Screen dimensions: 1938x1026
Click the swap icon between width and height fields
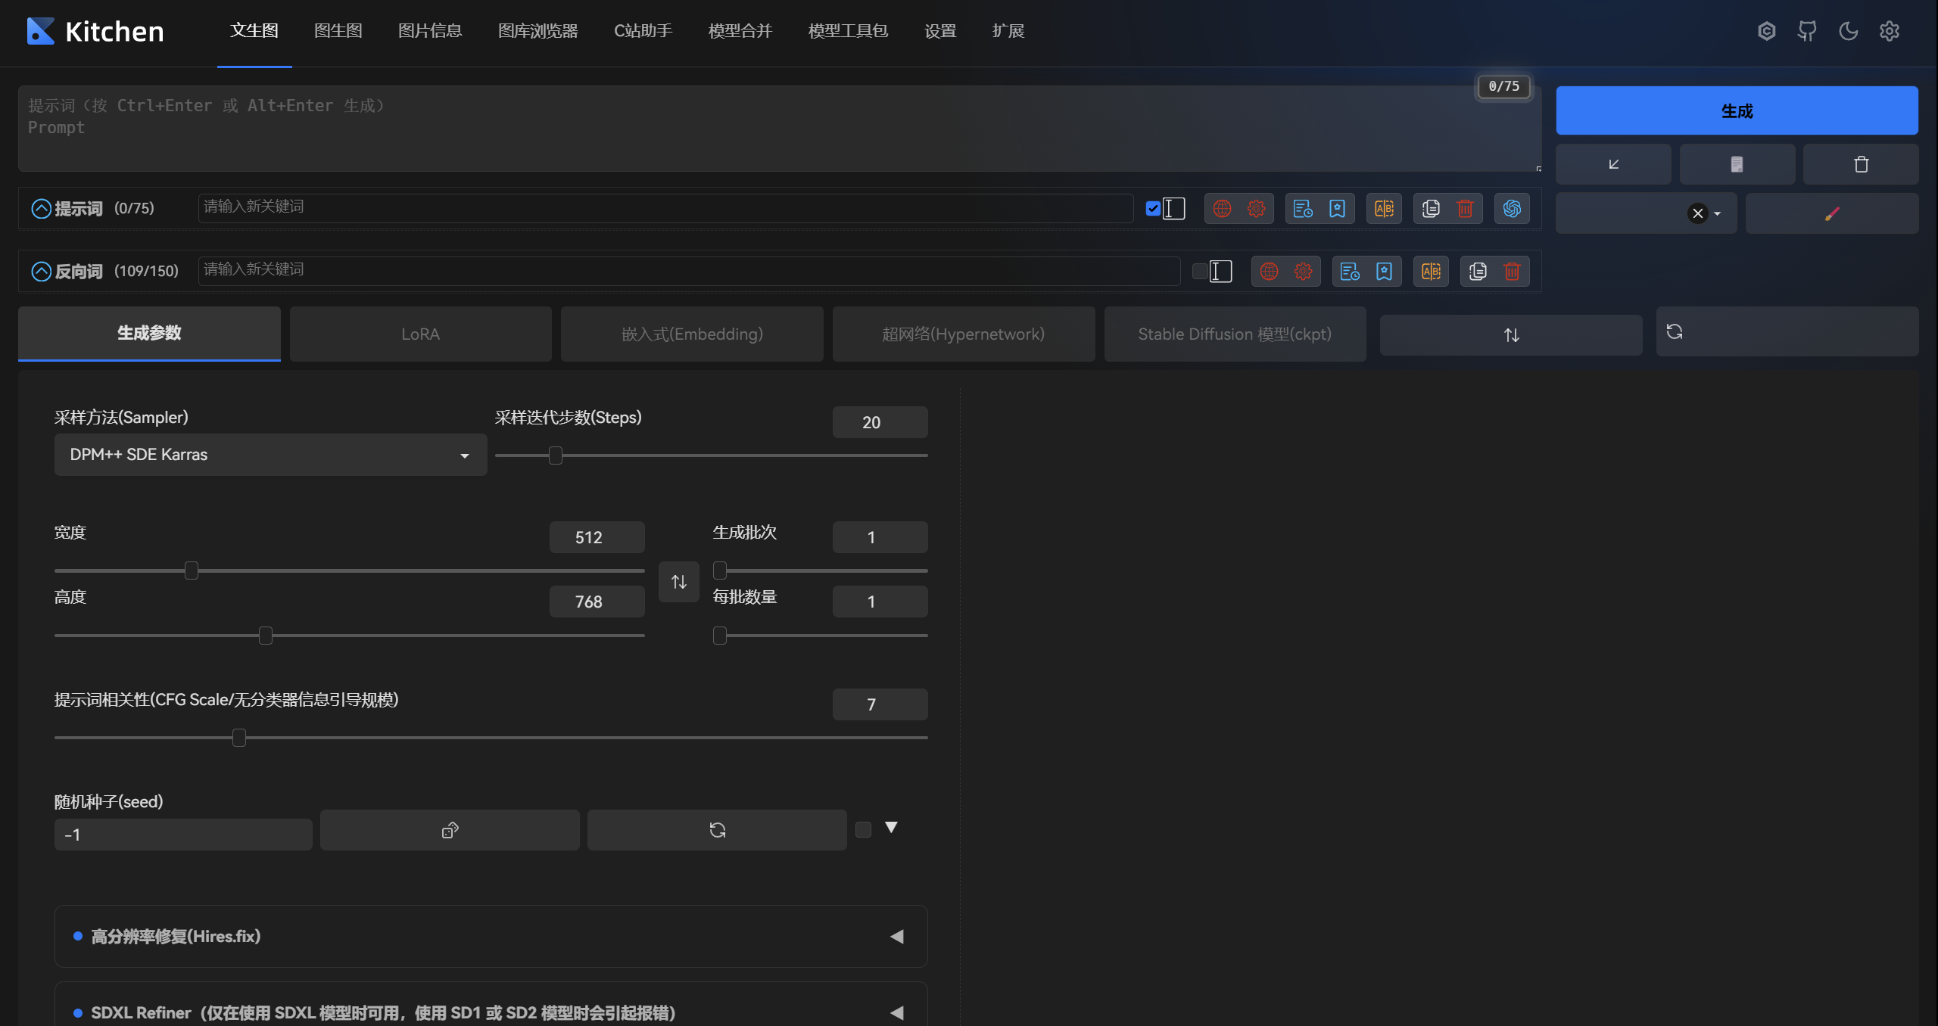[x=678, y=581]
